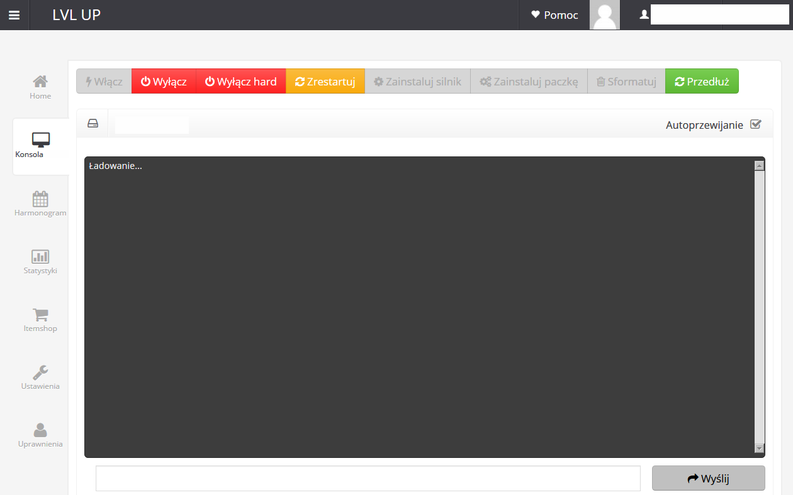Open the hamburger menu icon
The height and width of the screenshot is (495, 793).
(14, 15)
